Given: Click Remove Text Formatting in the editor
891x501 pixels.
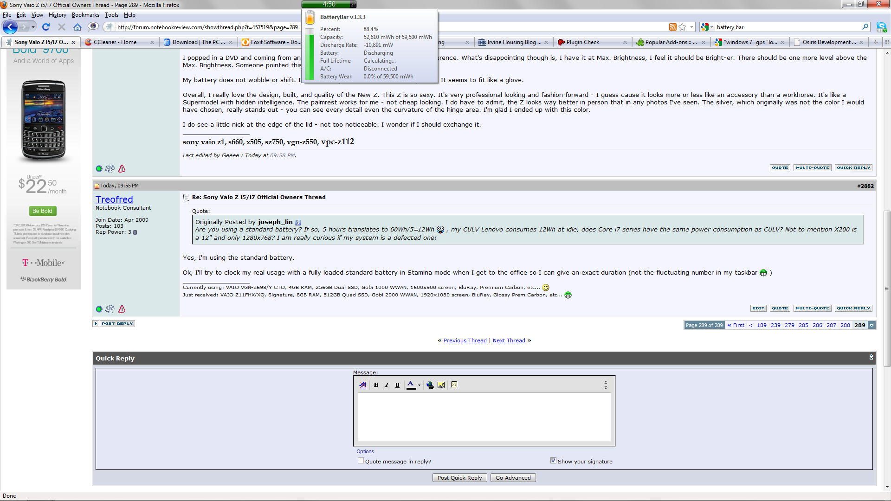Looking at the screenshot, I should pyautogui.click(x=363, y=385).
